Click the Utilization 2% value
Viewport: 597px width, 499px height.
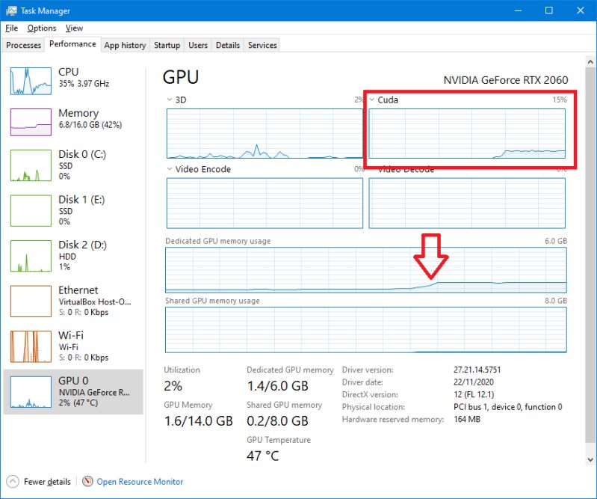coord(173,386)
